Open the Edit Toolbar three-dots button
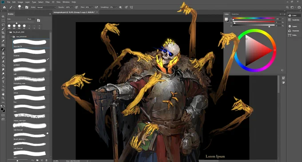The width and height of the screenshot is (302, 162). tap(3, 102)
